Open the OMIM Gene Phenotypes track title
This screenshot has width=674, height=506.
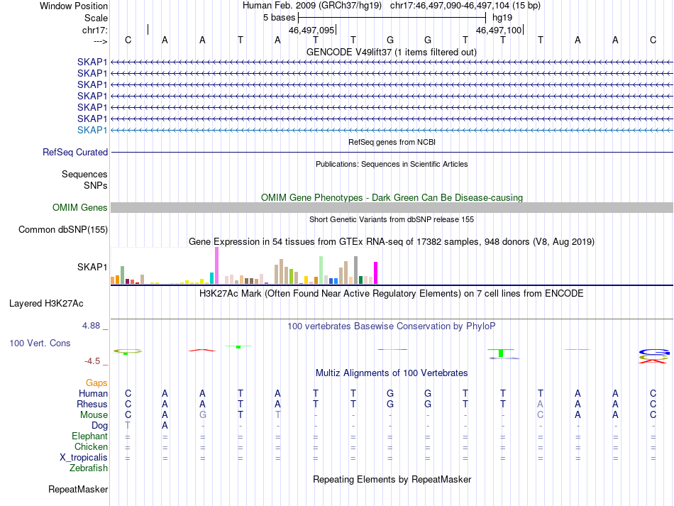[392, 197]
